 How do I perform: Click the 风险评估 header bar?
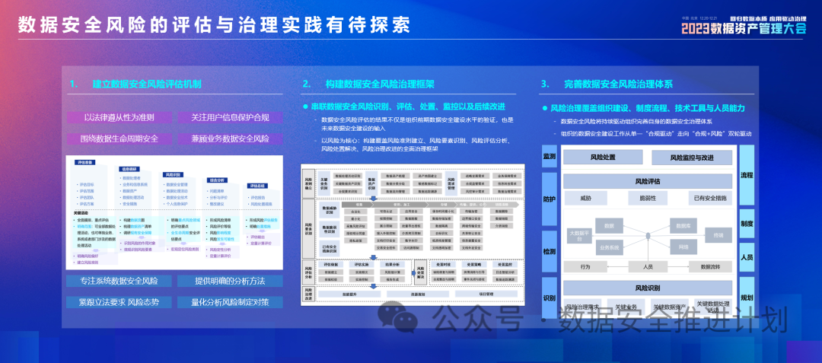tap(647, 182)
